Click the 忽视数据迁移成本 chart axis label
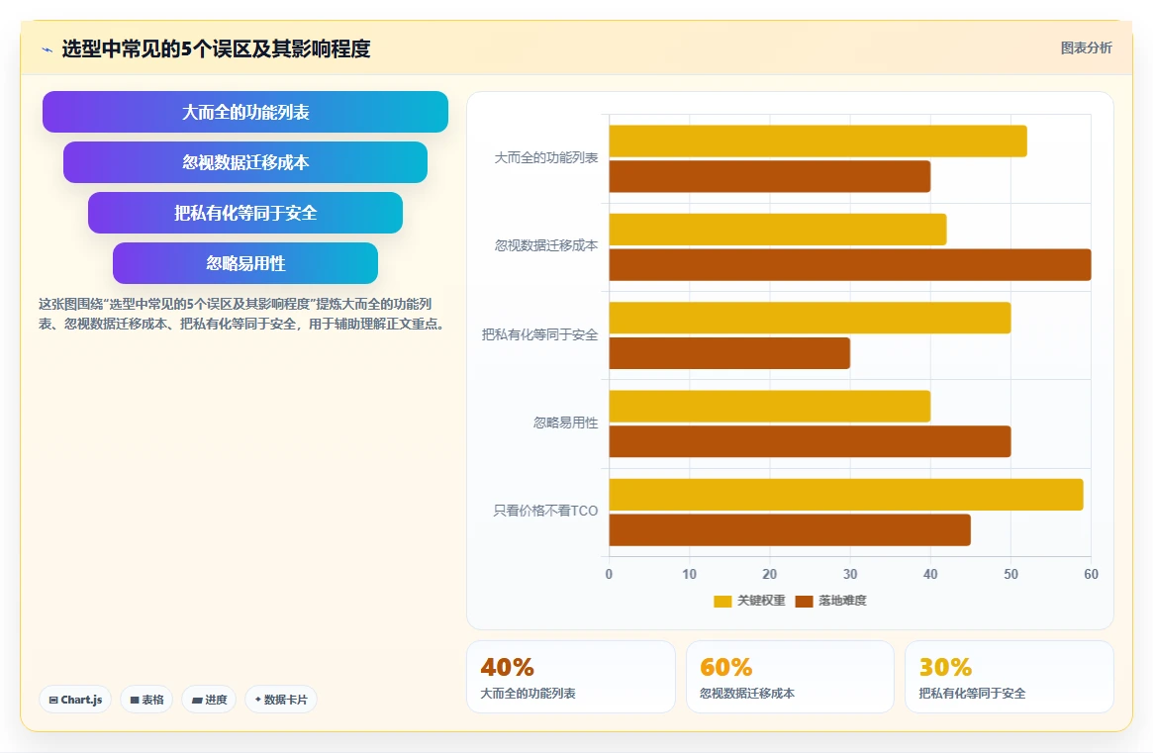The height and width of the screenshot is (753, 1153). click(546, 245)
